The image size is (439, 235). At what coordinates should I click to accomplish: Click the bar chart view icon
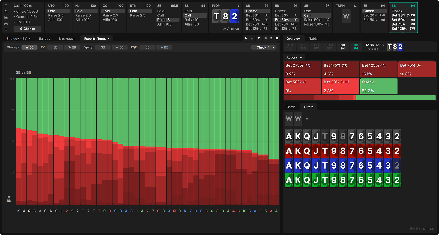click(252, 38)
